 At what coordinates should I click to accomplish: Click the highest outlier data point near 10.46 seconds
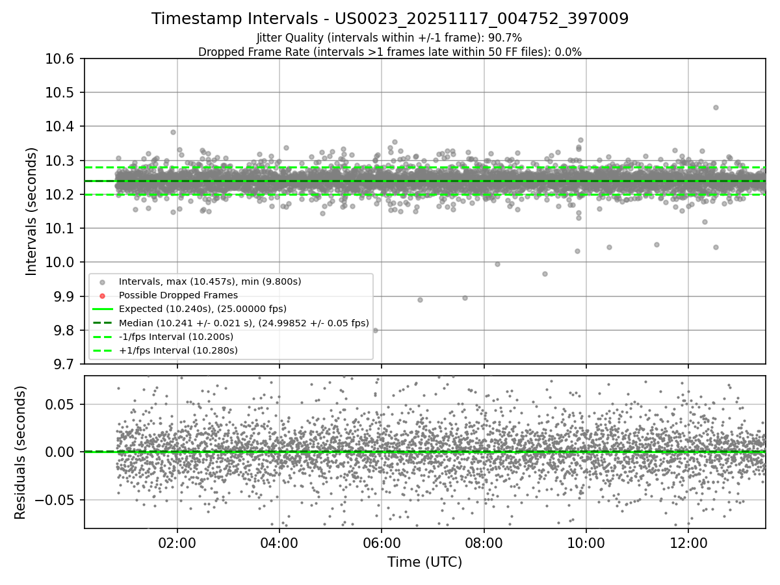(x=716, y=107)
